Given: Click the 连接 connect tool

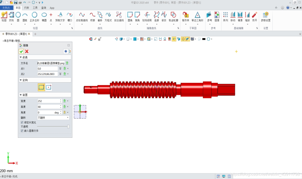Looking at the screenshot, I should pyautogui.click(x=157, y=17).
